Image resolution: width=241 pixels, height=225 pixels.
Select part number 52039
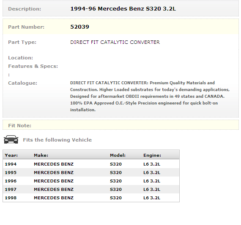click(79, 27)
